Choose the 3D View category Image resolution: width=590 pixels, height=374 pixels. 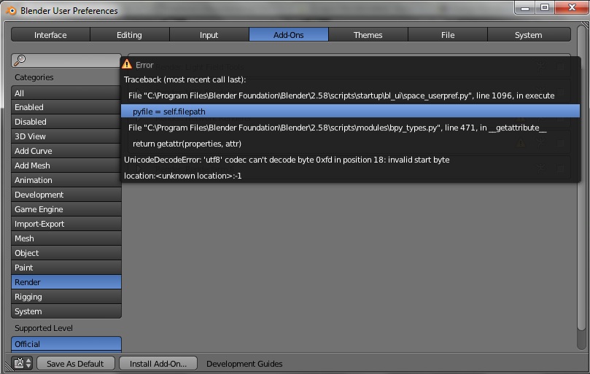tap(66, 136)
